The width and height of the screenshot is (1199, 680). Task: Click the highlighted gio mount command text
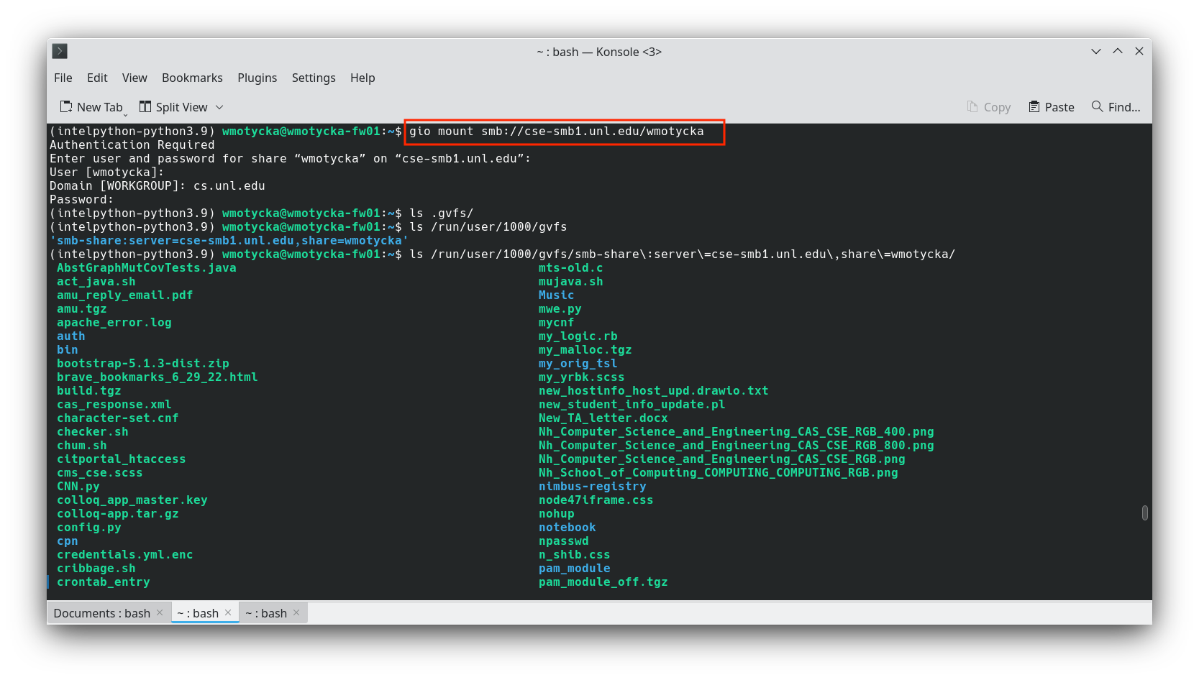(557, 132)
